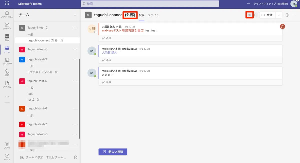Viewport: 300px width, 163px height.
Task: Select Taguchi-test-3 team with red avatar
Action: click(x=37, y=49)
